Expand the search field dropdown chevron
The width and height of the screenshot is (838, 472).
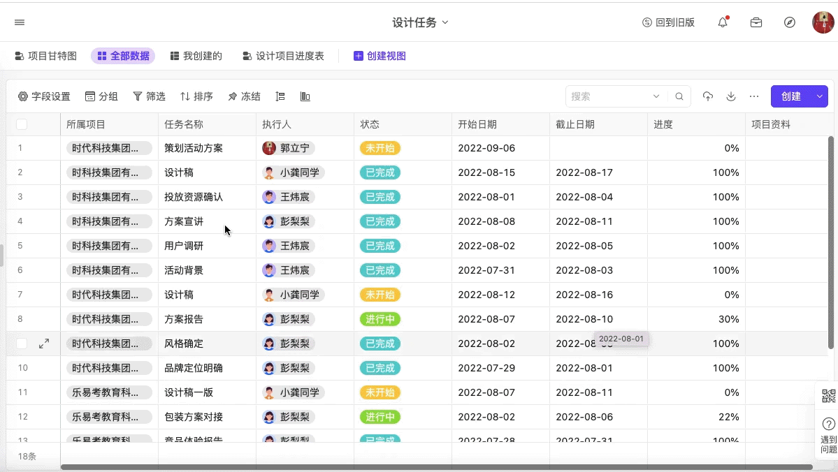tap(656, 96)
